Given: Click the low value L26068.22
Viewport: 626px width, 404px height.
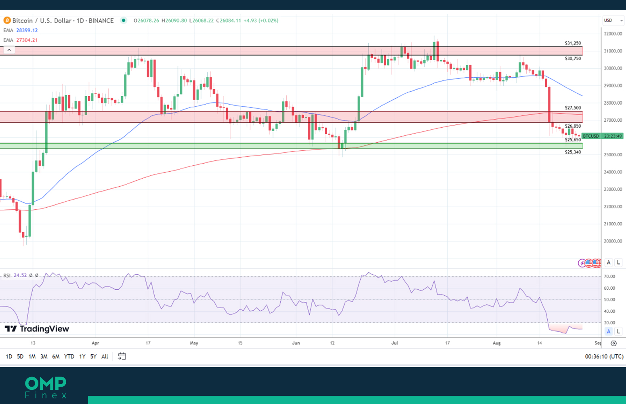Looking at the screenshot, I should 201,21.
